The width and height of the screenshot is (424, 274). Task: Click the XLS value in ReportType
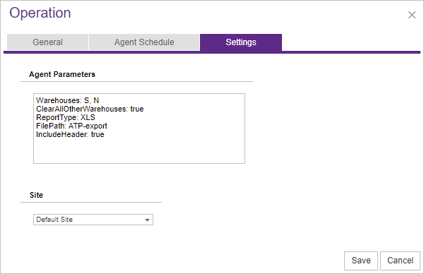(88, 117)
